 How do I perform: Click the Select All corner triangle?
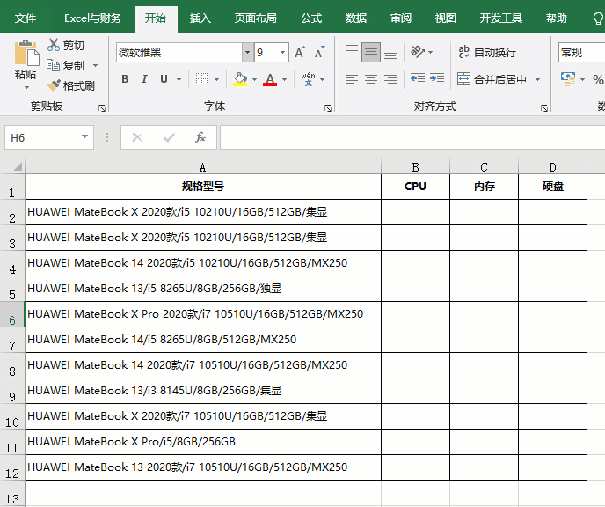18,167
